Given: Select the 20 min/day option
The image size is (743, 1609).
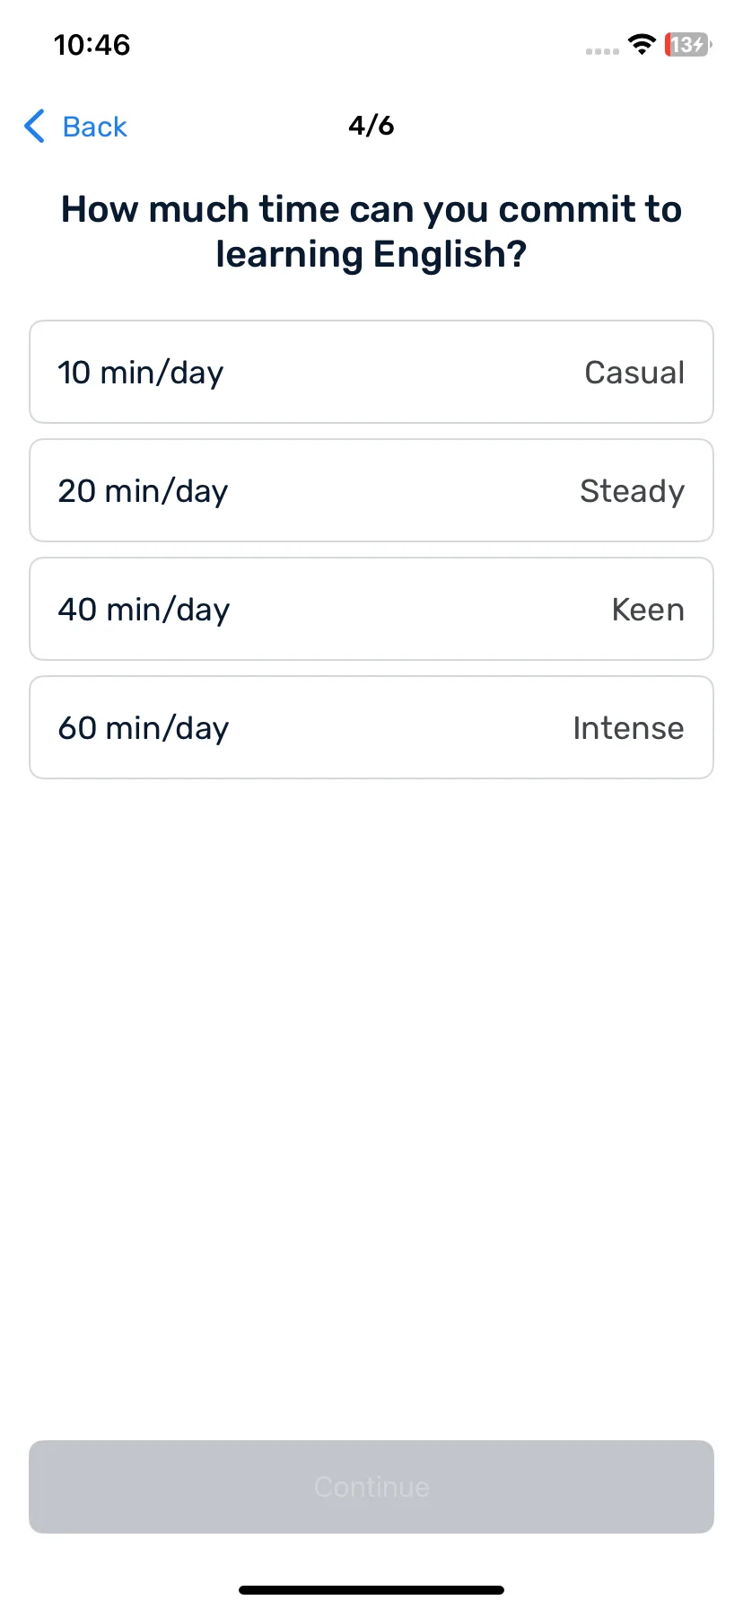Looking at the screenshot, I should (371, 490).
